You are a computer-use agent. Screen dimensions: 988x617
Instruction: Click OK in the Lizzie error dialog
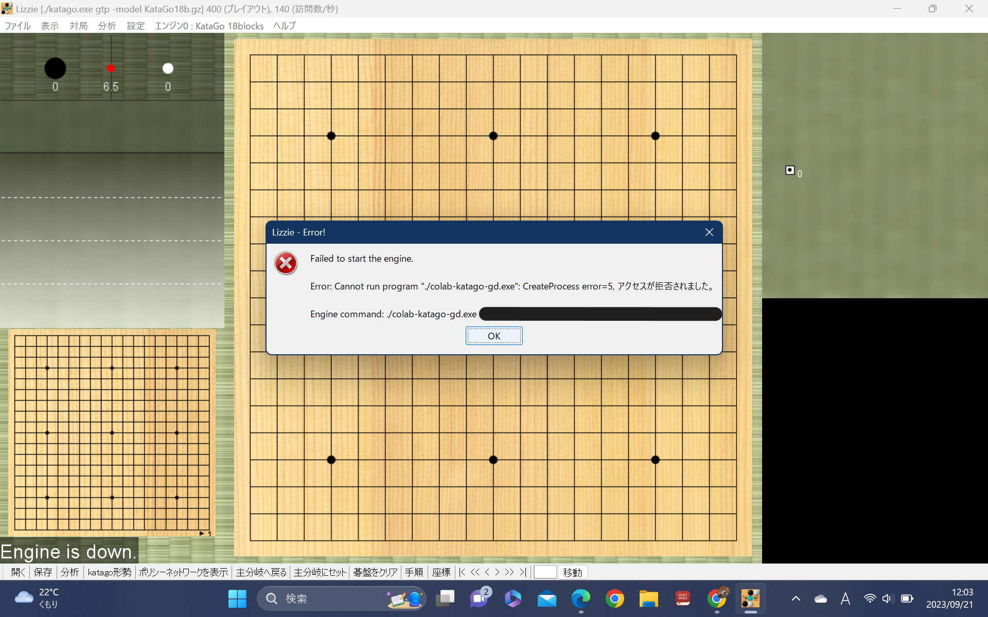coord(494,336)
